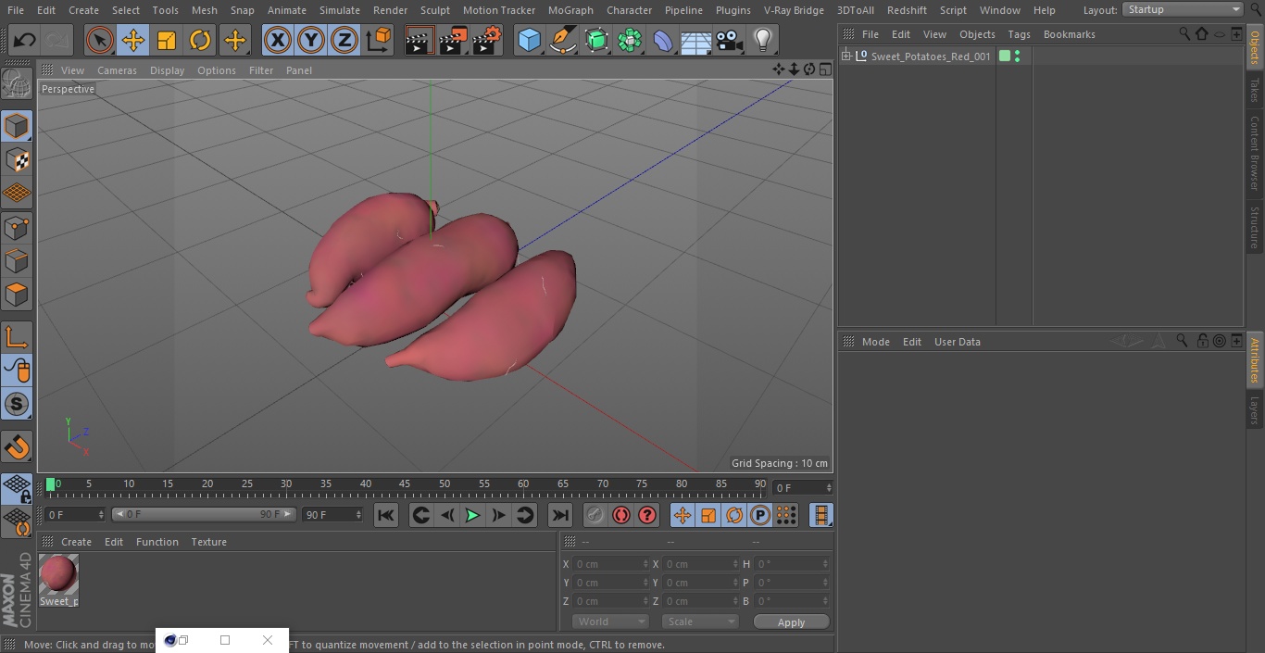
Task: Open the Layout dropdown
Action: (x=1184, y=9)
